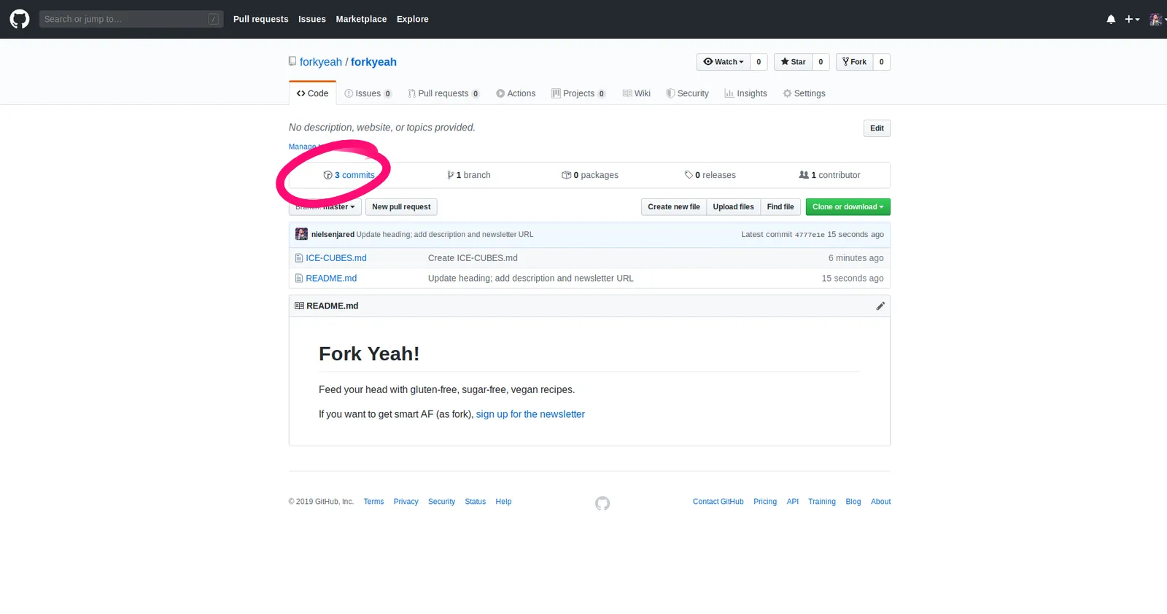The width and height of the screenshot is (1167, 614).
Task: Choose Upload files
Action: coord(733,207)
